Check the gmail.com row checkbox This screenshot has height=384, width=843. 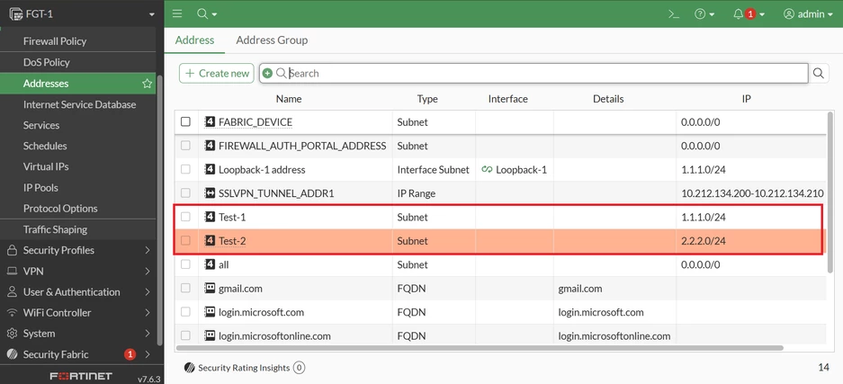click(185, 289)
